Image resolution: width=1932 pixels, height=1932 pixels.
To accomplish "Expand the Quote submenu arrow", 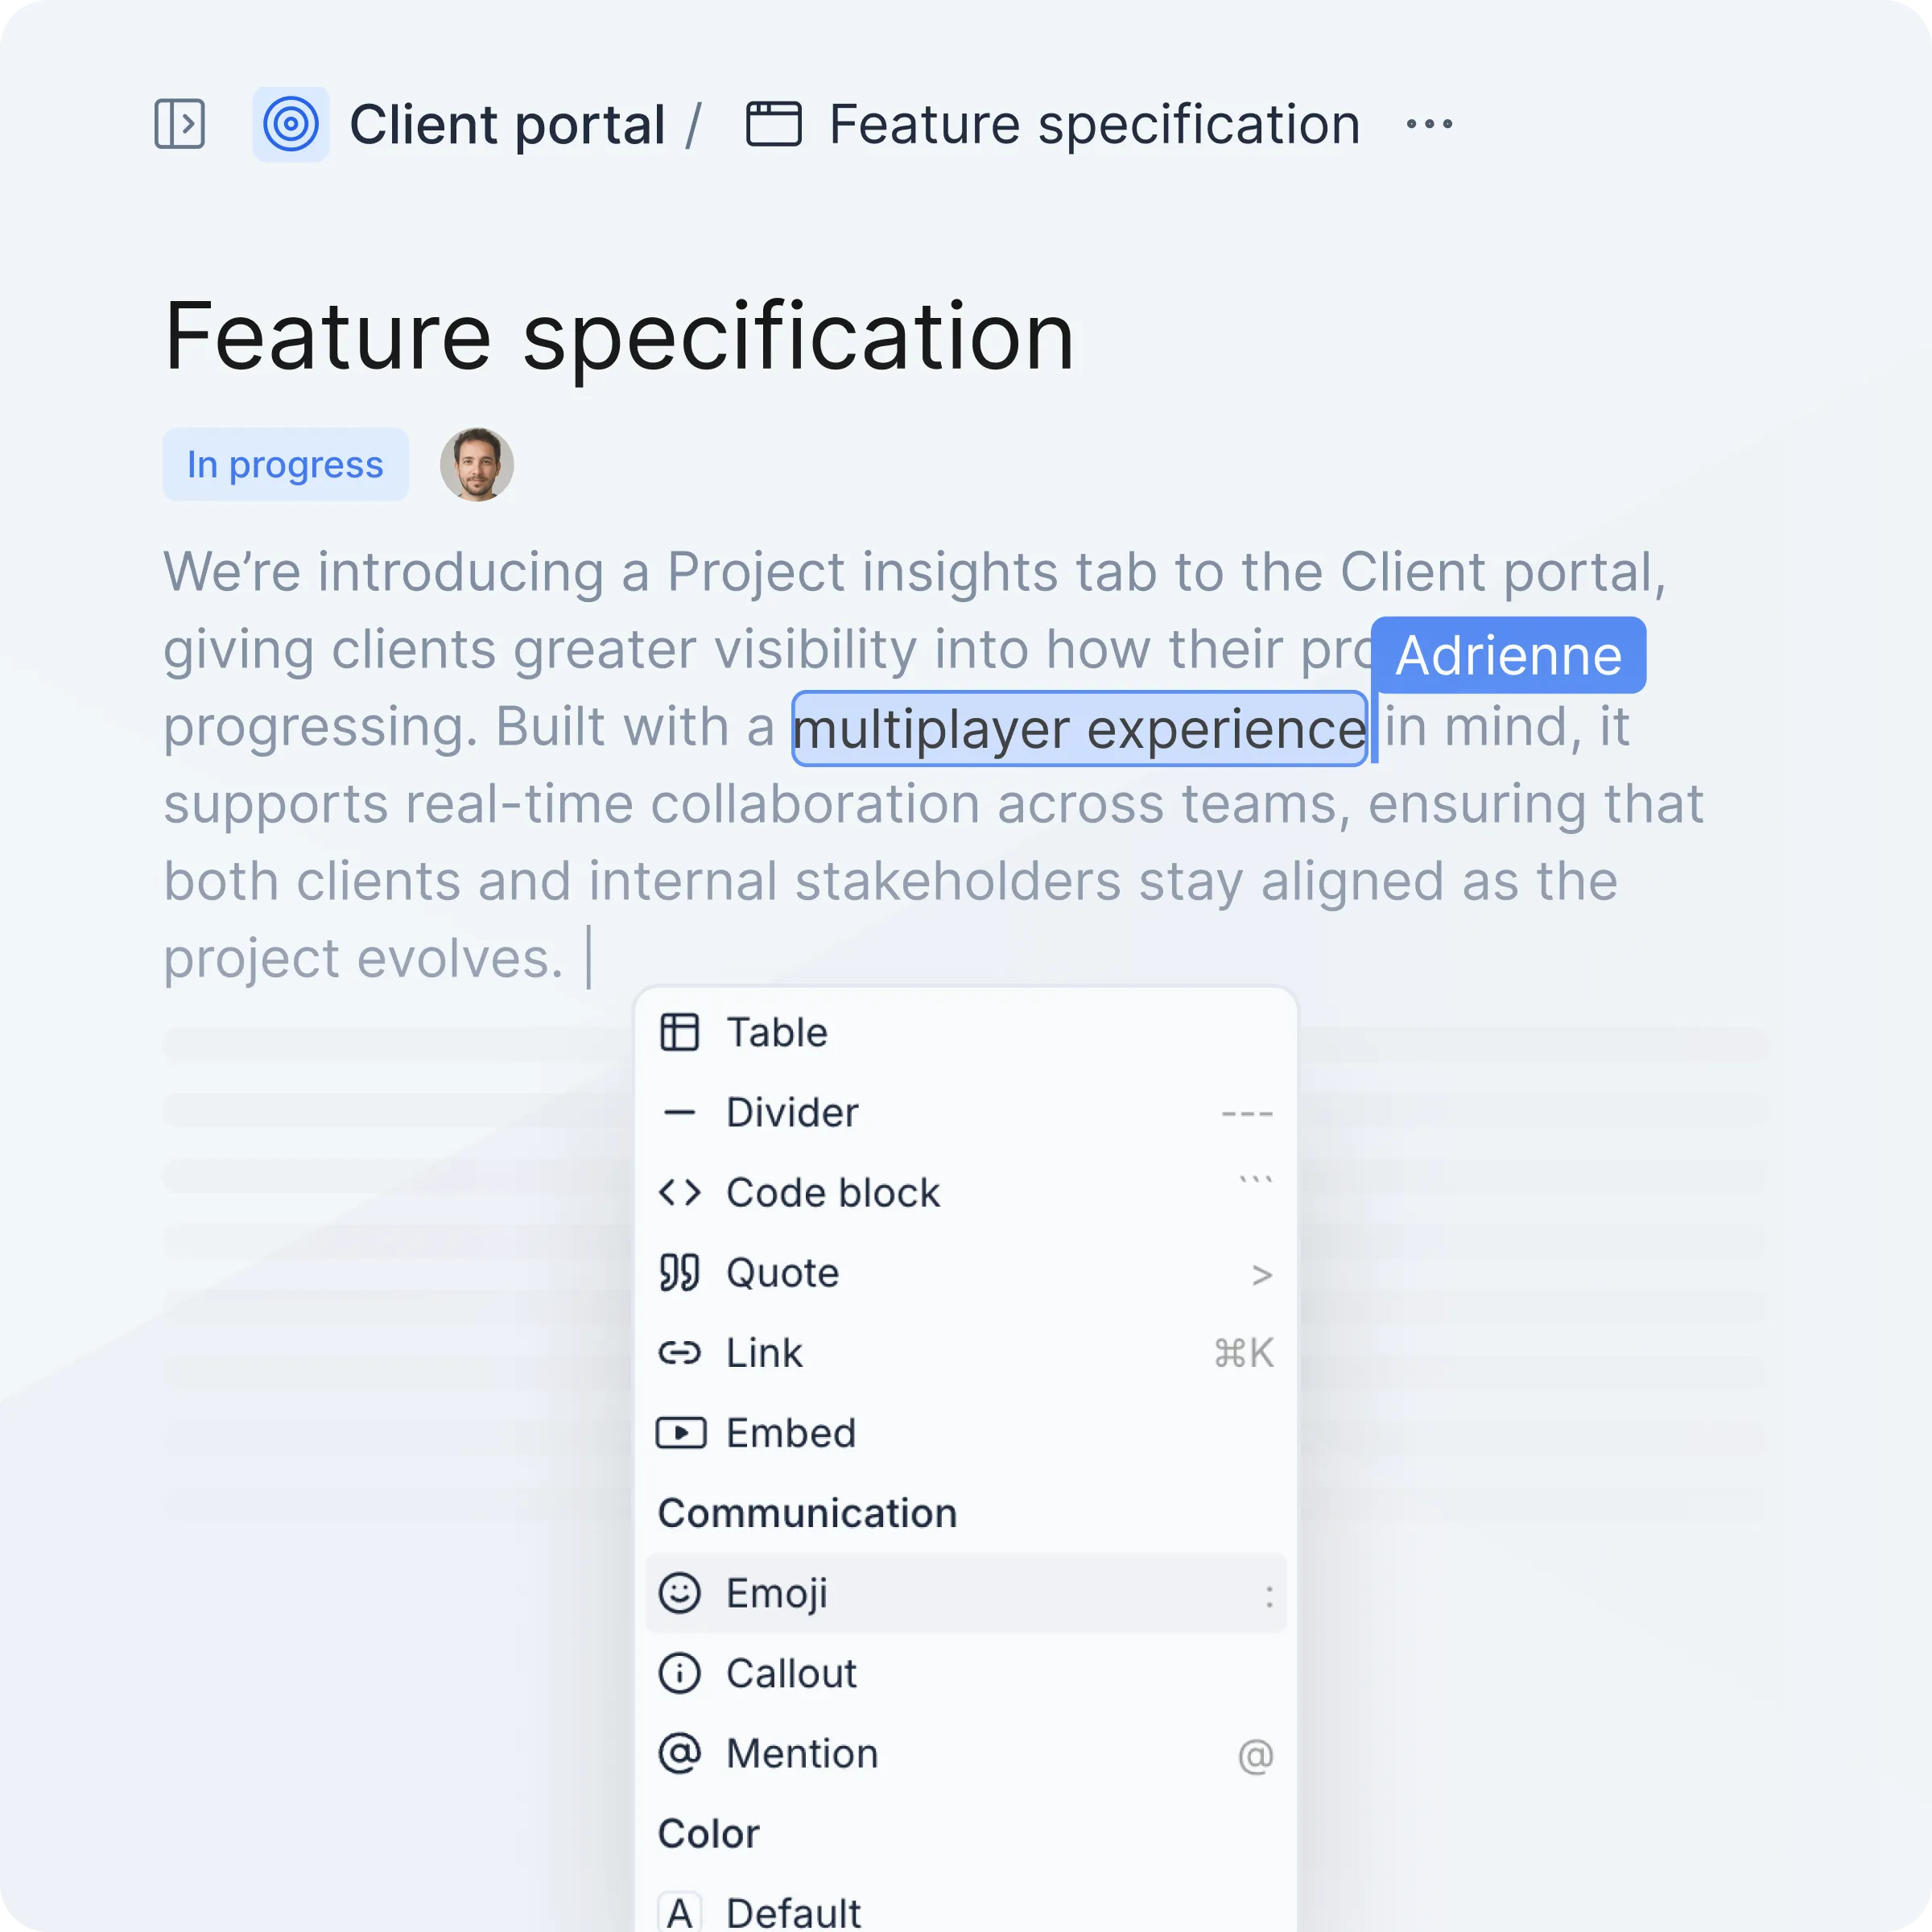I will coord(1261,1274).
